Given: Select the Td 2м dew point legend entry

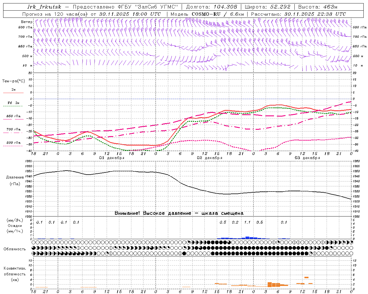Looking at the screenshot, I should [x=13, y=103].
